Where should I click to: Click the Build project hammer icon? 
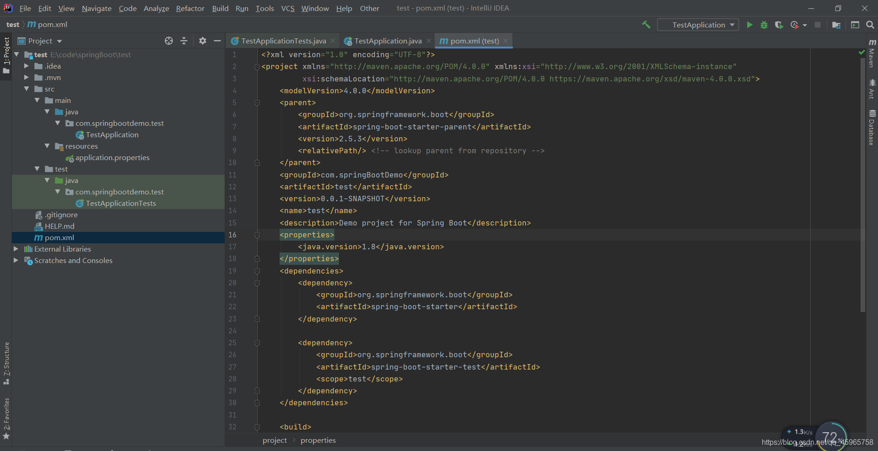[x=646, y=25]
